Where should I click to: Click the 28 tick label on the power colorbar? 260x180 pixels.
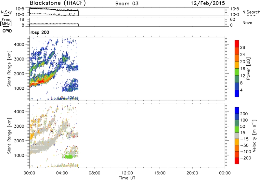click(242, 47)
